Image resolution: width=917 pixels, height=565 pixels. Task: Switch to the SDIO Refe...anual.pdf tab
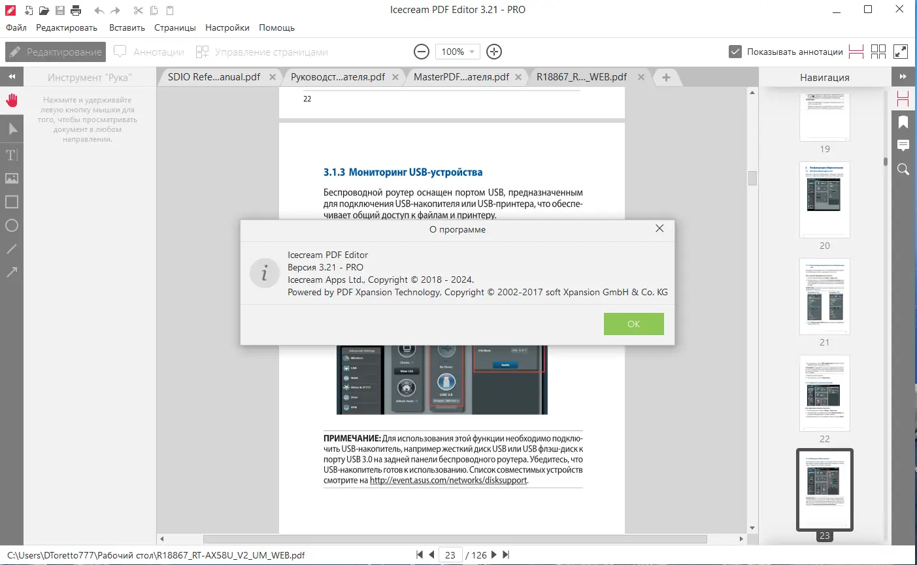[x=214, y=77]
